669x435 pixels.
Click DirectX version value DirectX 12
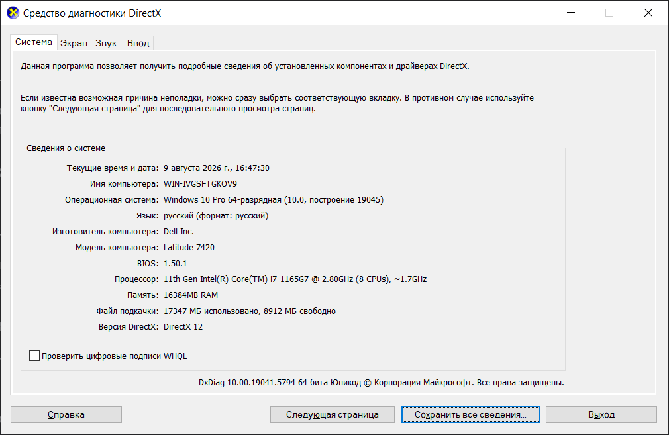[x=183, y=326]
